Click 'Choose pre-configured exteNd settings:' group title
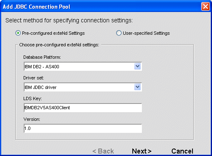212x156 pixels. (59, 45)
